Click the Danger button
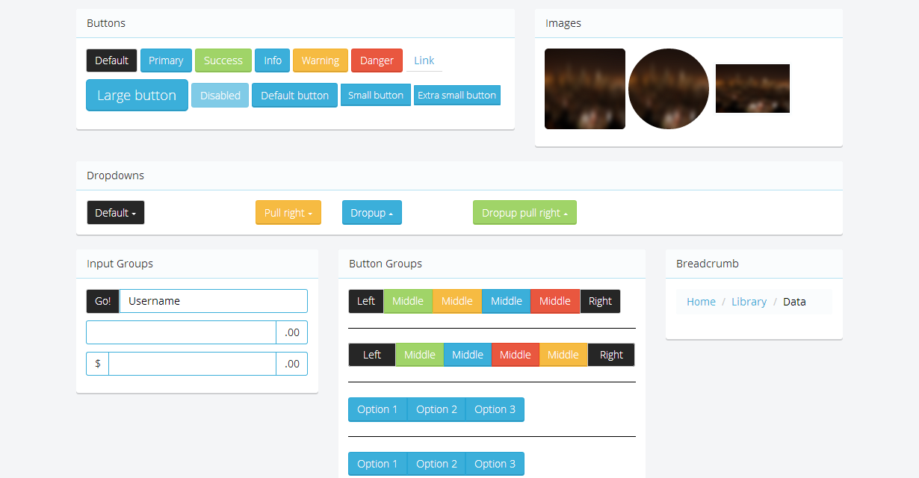 (377, 60)
